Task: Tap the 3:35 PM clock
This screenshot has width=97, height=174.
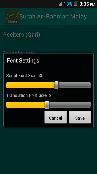Action: (87, 4)
